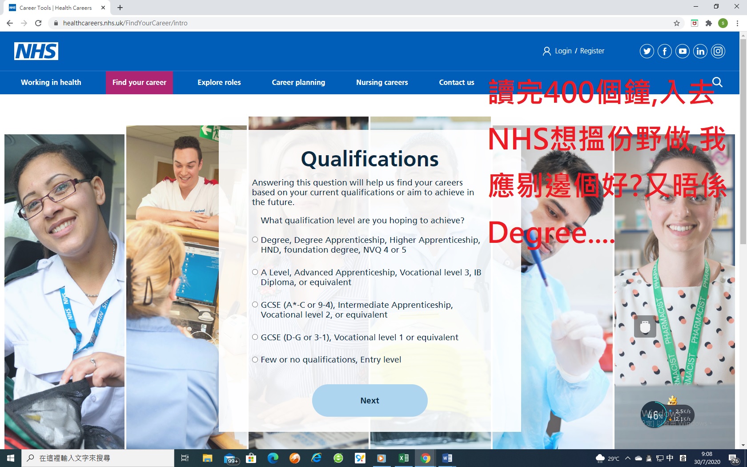747x467 pixels.
Task: Click the Login link
Action: pos(563,51)
